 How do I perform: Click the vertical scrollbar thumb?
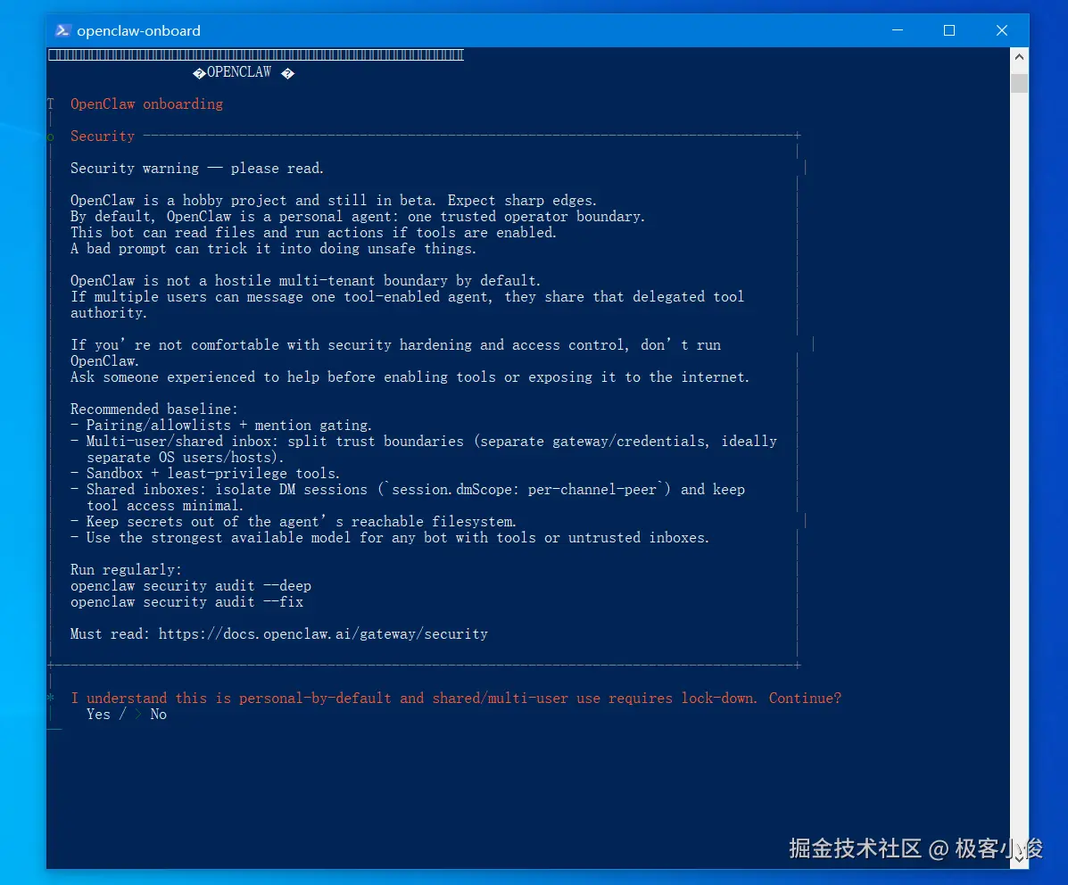coord(1019,84)
